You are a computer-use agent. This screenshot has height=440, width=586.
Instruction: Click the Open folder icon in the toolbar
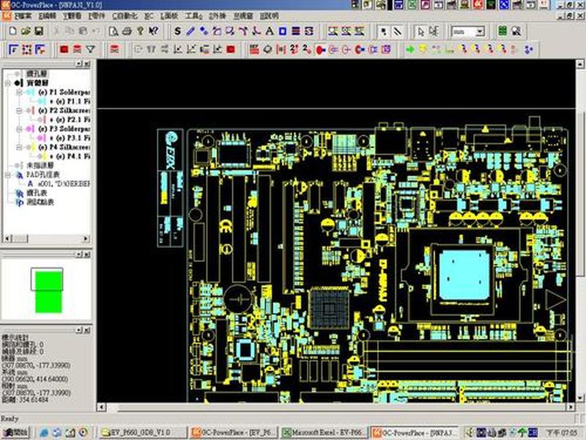click(x=26, y=31)
